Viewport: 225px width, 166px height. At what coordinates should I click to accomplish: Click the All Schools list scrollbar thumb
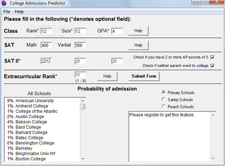click(x=83, y=107)
